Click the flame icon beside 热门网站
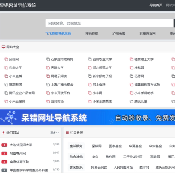Viewport: 175px width, 175px height. (x=3, y=133)
